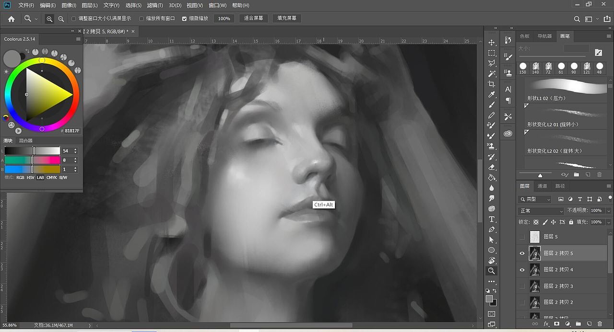The height and width of the screenshot is (332, 614).
Task: Select the Rectangular Marquee tool
Action: click(x=492, y=53)
